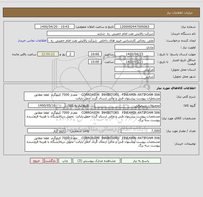This screenshot has width=203, height=197.
Task: Click the خروج exit button
Action: click(36, 161)
